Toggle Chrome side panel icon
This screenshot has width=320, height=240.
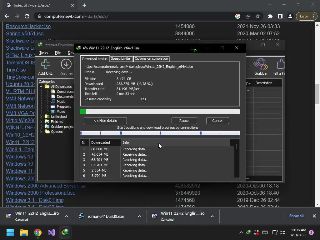280,16
